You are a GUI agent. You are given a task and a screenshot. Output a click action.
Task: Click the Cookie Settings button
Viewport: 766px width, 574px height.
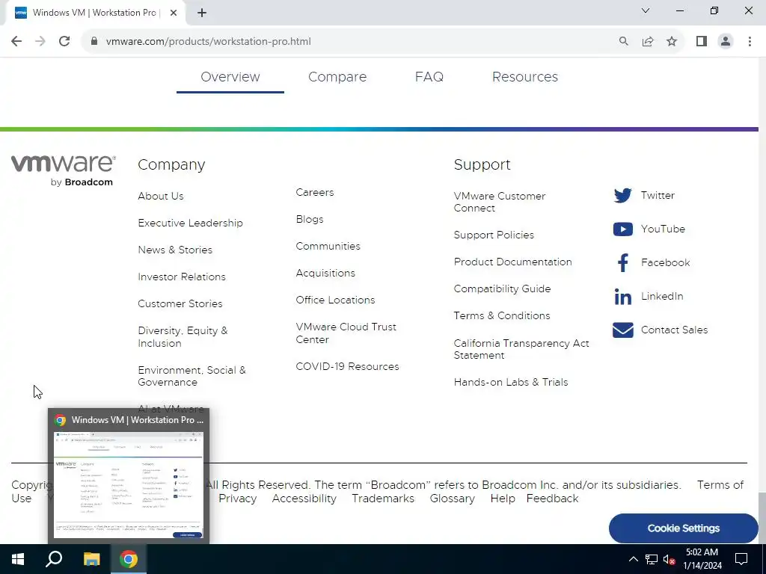click(x=683, y=528)
